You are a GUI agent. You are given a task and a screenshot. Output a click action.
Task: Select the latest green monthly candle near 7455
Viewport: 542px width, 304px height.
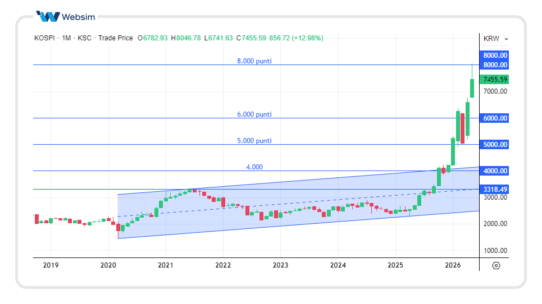click(472, 88)
